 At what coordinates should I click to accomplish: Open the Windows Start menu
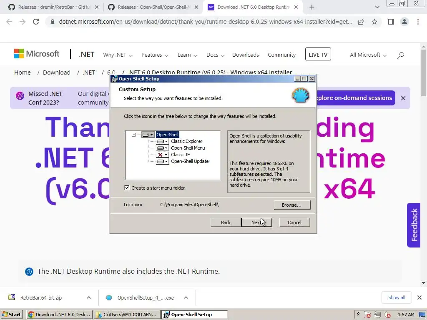pyautogui.click(x=11, y=315)
